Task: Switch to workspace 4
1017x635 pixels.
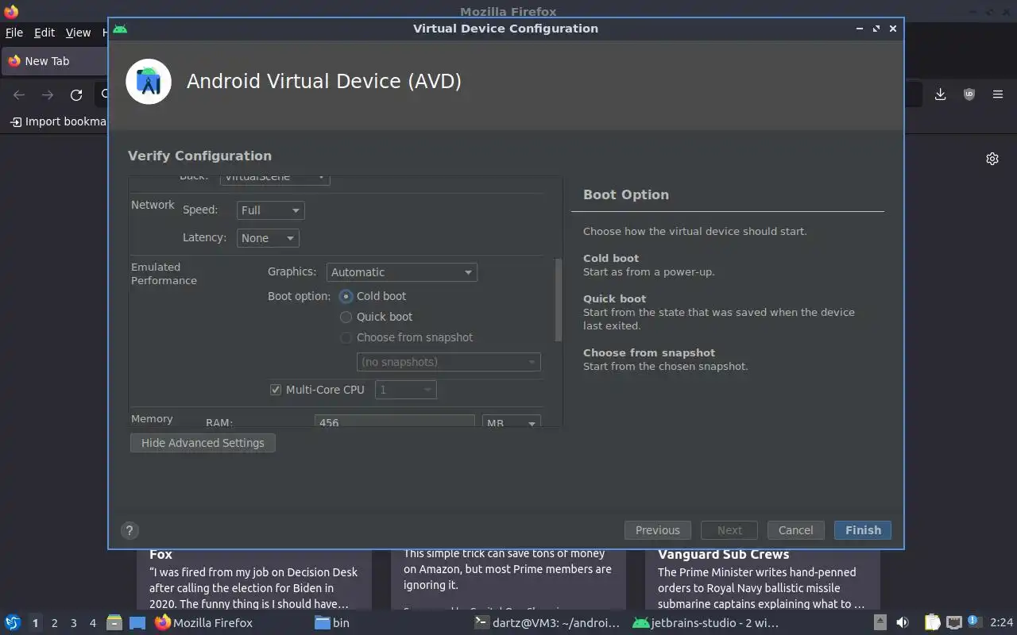Action: [x=92, y=623]
